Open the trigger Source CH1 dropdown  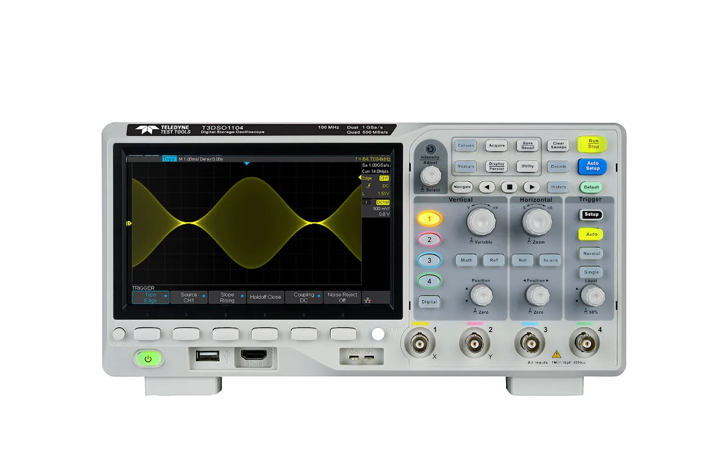[x=189, y=298]
